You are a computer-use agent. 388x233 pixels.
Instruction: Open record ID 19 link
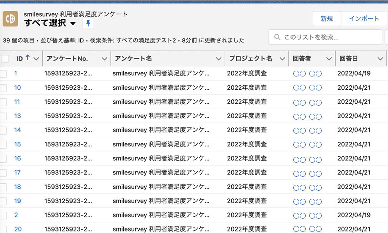[x=17, y=201]
